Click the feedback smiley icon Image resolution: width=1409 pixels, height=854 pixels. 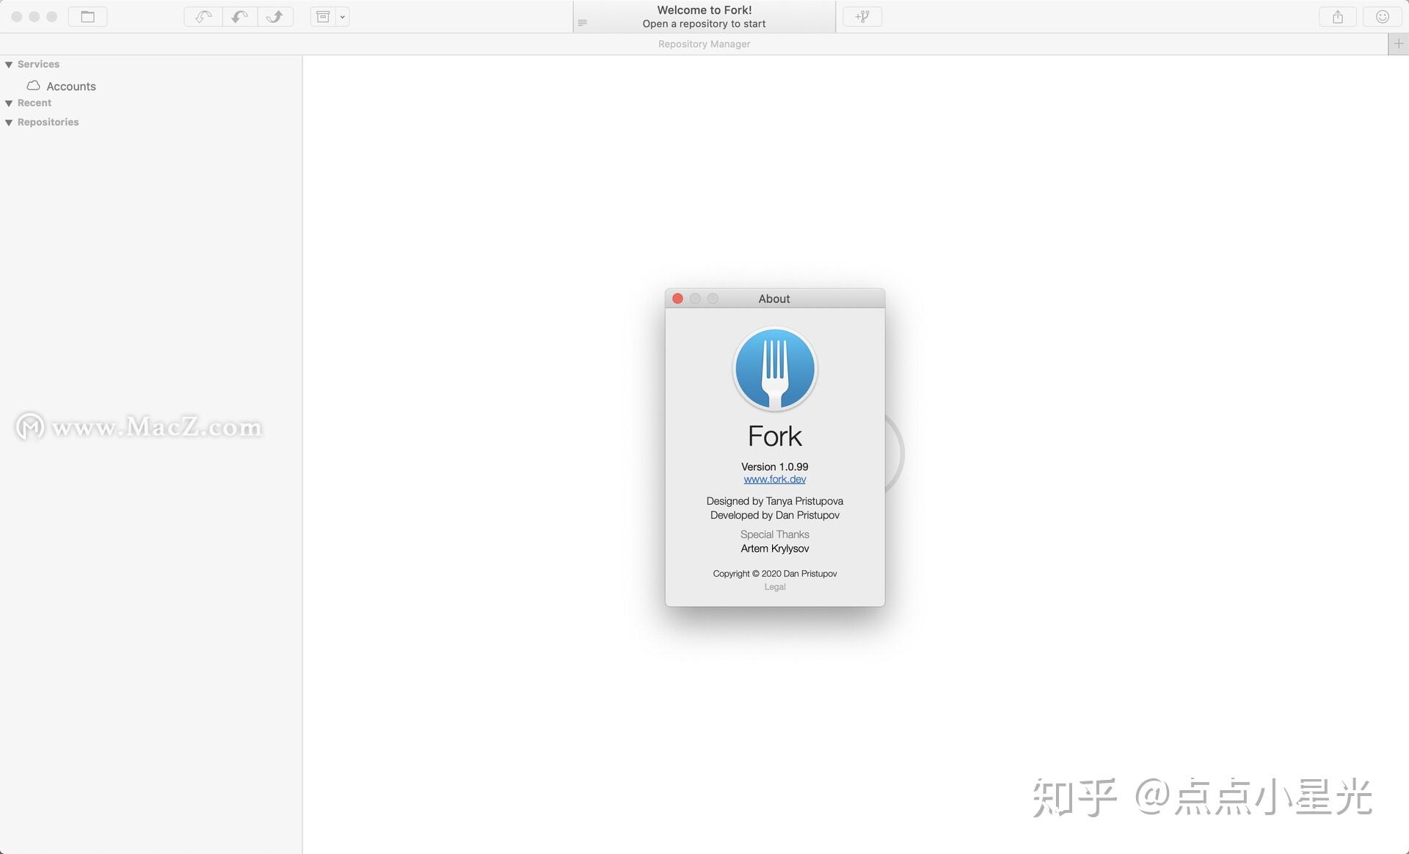click(1383, 16)
